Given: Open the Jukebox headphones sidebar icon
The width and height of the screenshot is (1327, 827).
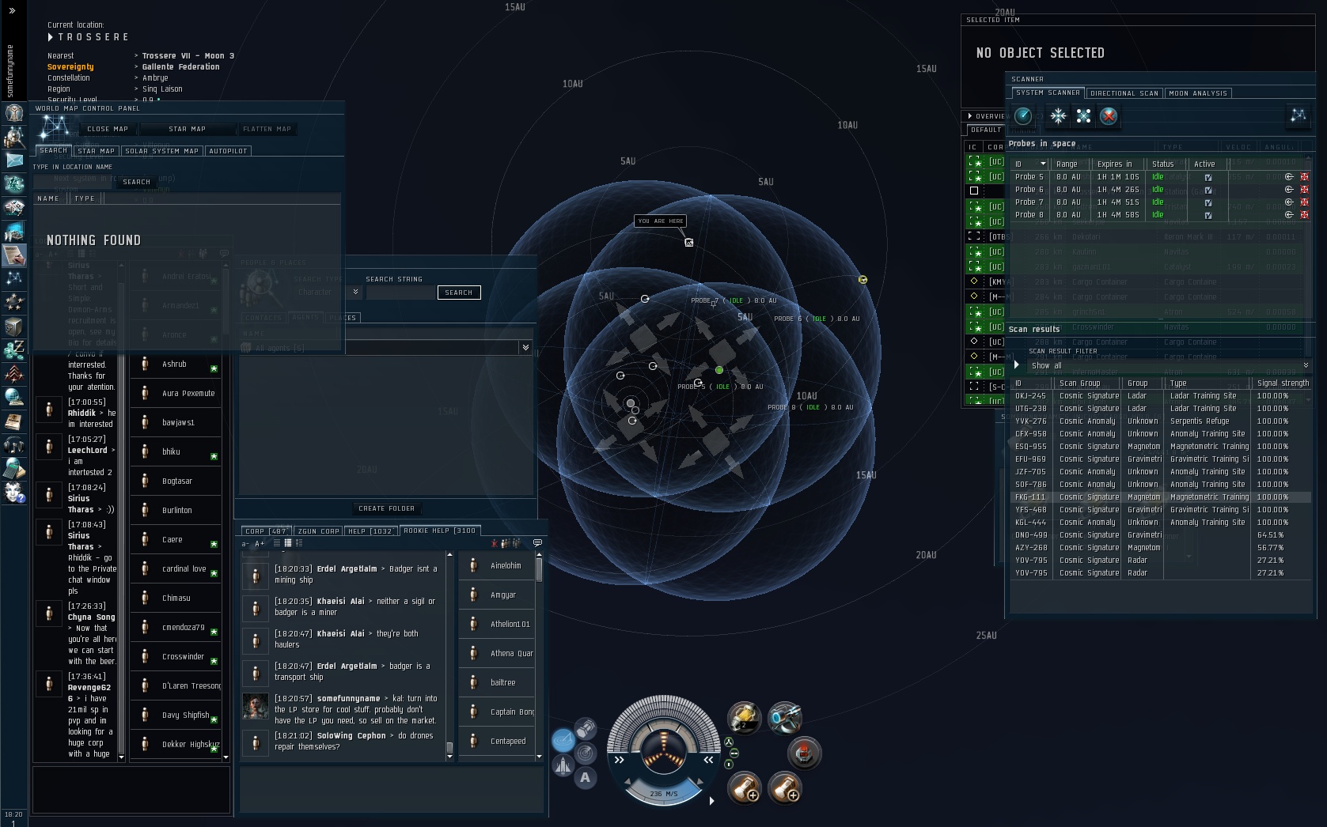Looking at the screenshot, I should tap(14, 444).
